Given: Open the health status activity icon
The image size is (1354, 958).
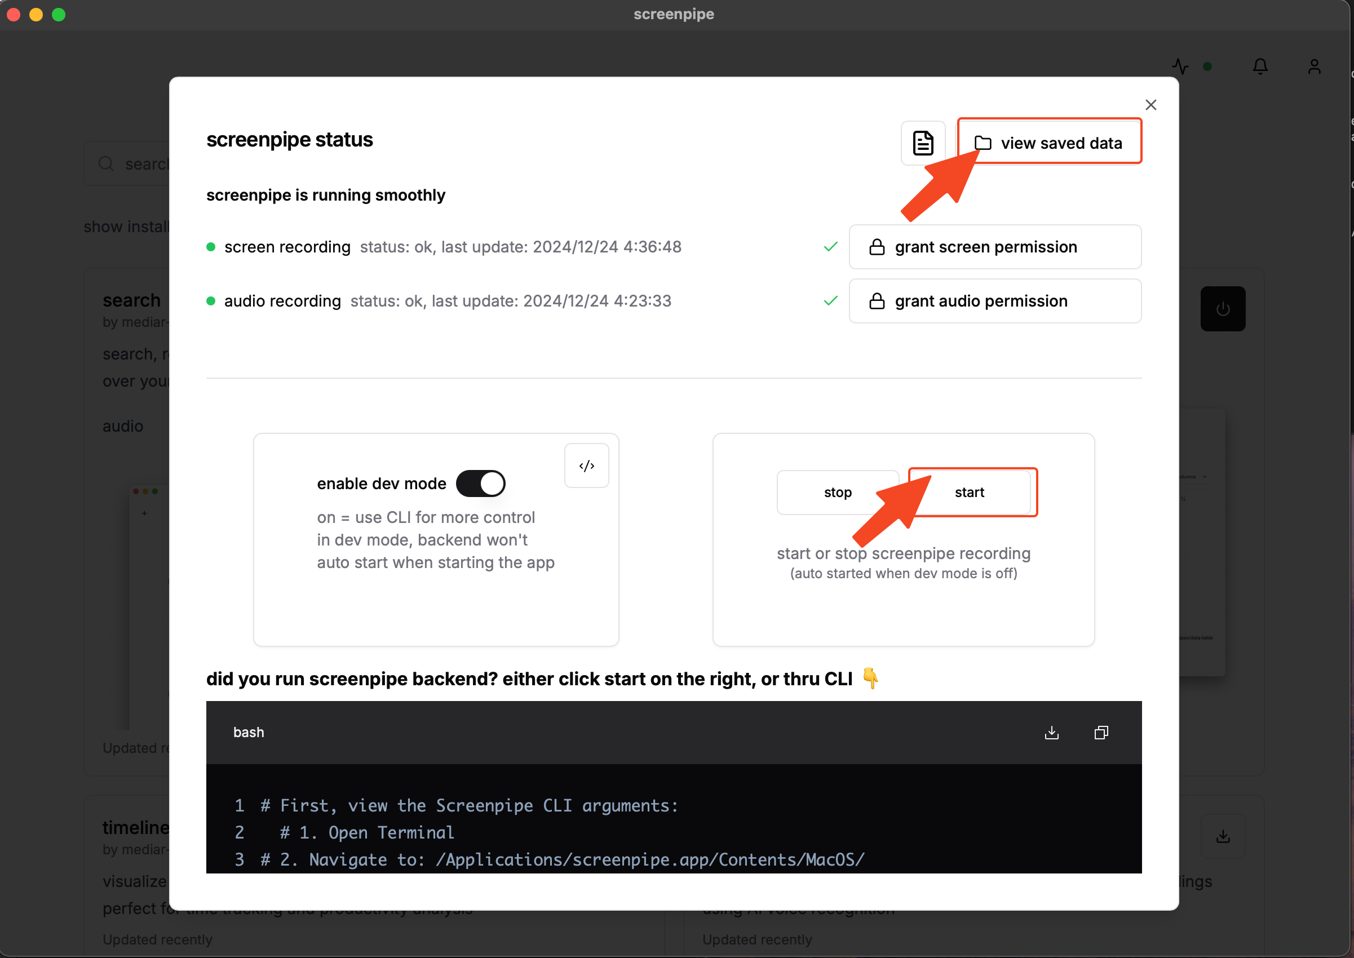Looking at the screenshot, I should [1180, 66].
